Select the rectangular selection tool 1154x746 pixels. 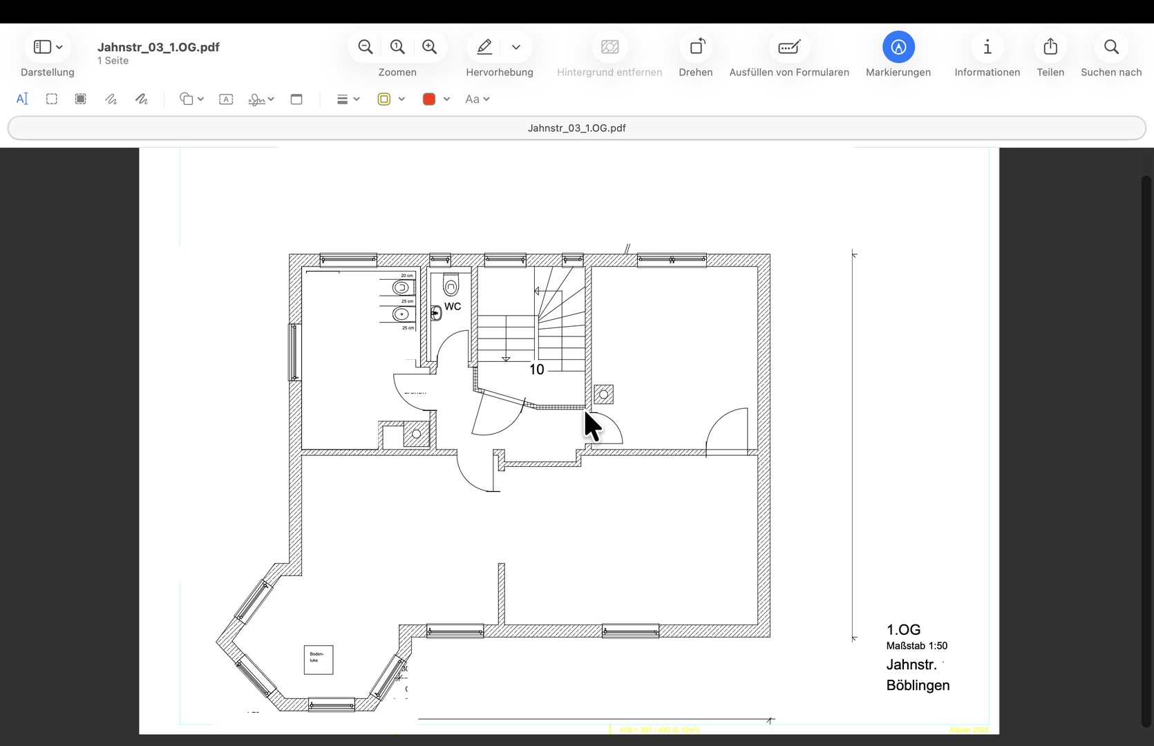52,99
